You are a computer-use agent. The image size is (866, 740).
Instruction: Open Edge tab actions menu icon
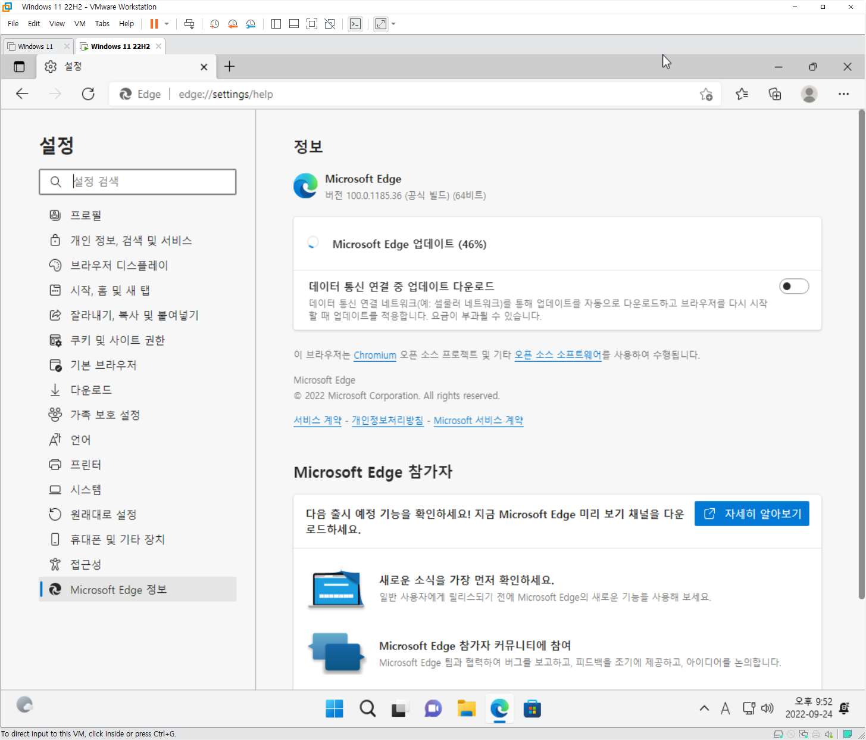coord(19,67)
